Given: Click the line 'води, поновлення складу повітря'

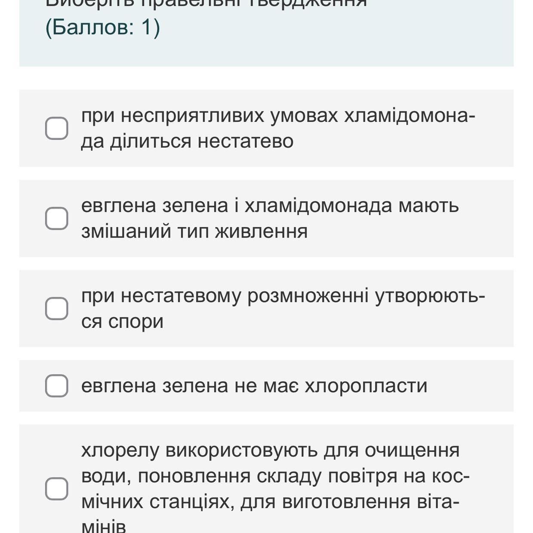Looking at the screenshot, I should (275, 476).
